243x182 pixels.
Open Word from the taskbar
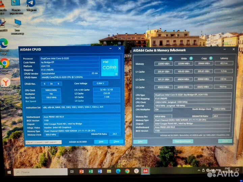[x=100, y=171]
